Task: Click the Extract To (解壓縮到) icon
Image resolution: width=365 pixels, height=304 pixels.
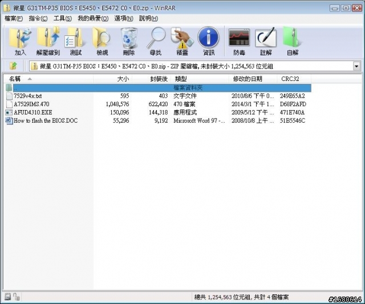Action: [x=48, y=41]
